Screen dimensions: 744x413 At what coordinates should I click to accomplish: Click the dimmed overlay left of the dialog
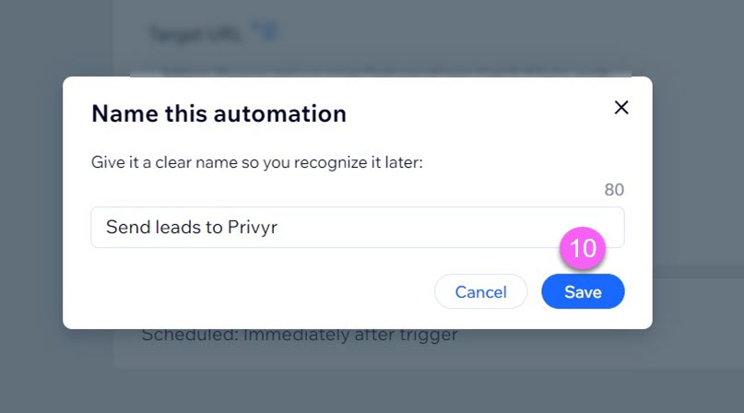[x=31, y=204]
